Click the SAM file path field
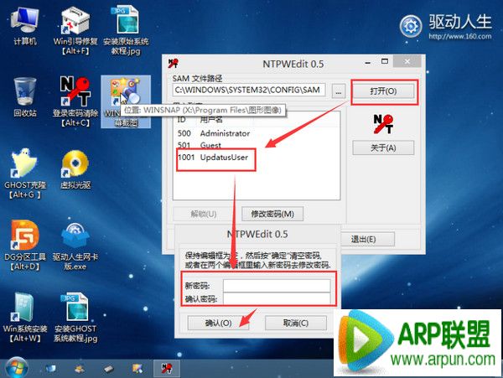This screenshot has width=503, height=378. coord(249,90)
